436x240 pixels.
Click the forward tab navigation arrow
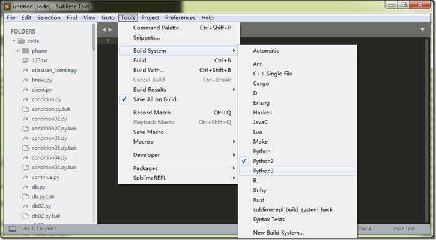click(110, 30)
